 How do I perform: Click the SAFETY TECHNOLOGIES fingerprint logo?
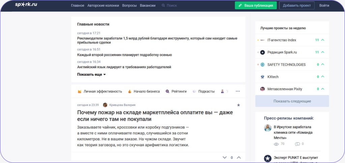262,65
